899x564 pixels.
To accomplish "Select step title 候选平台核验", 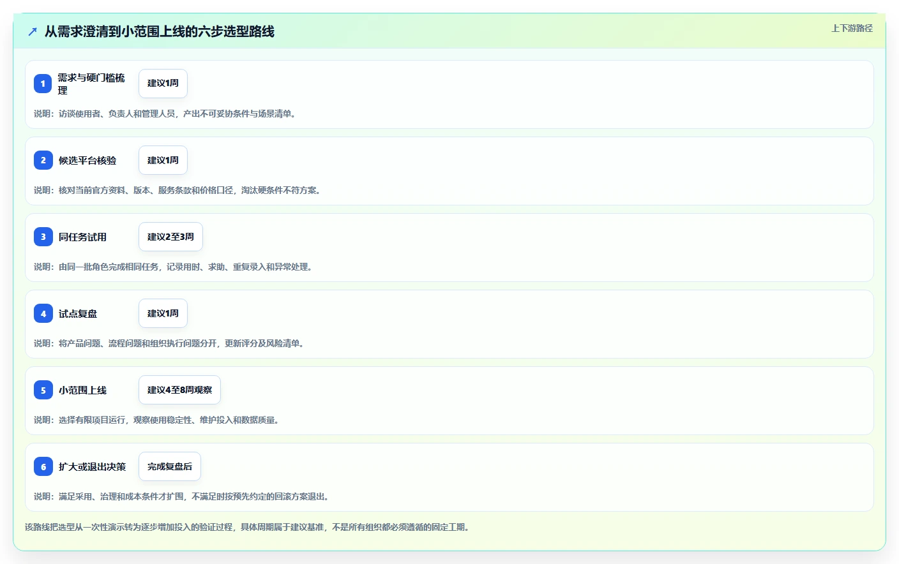I will (x=87, y=160).
